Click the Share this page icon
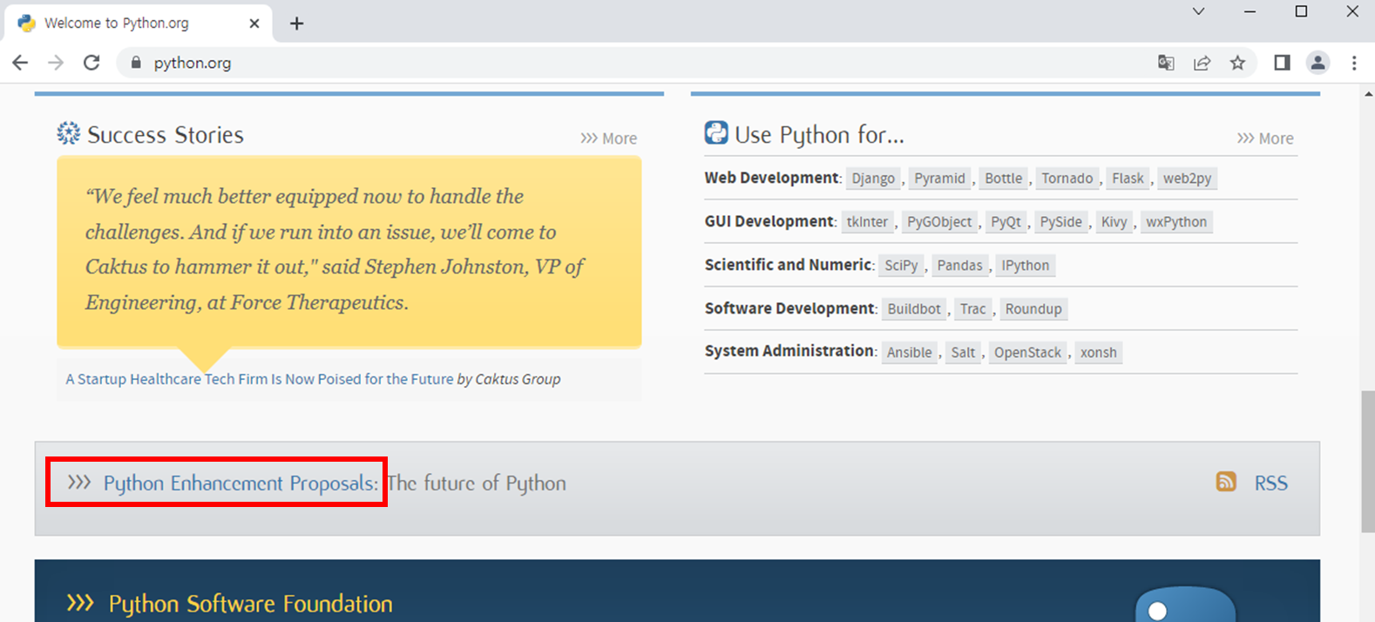1375x622 pixels. click(x=1202, y=63)
